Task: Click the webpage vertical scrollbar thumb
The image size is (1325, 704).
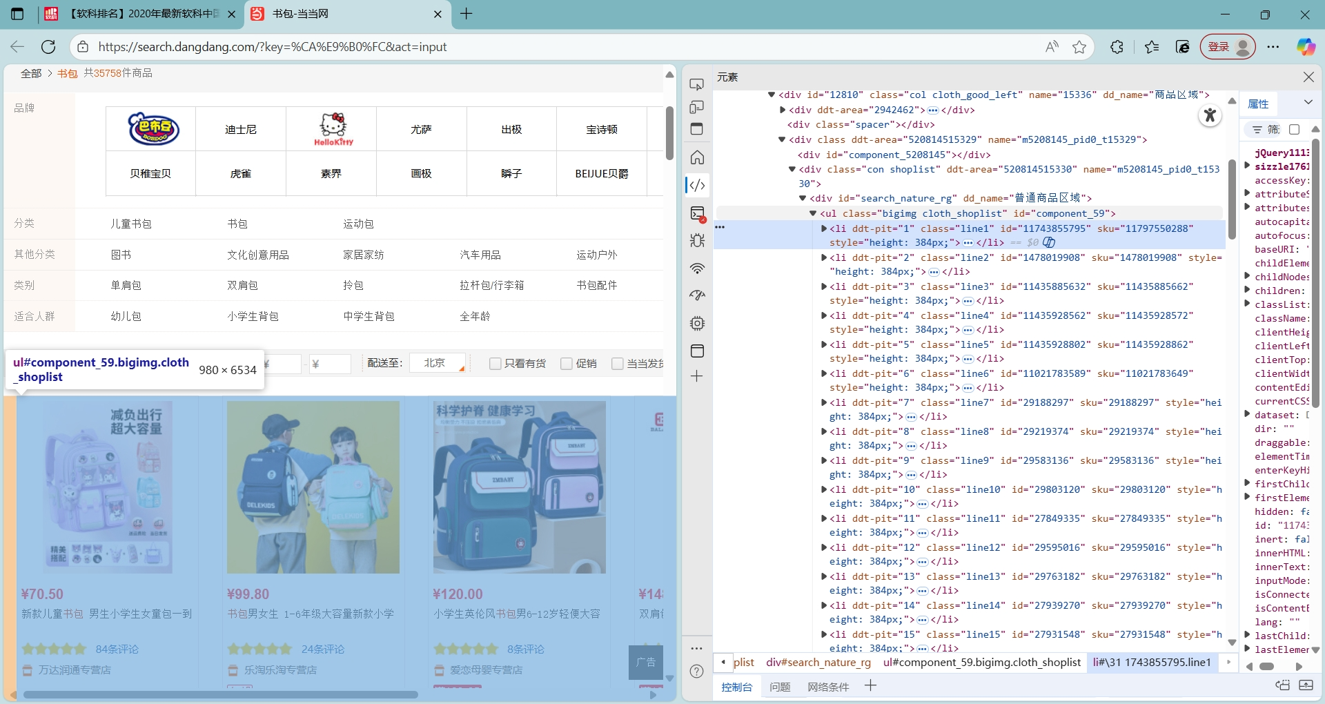Action: [x=669, y=133]
